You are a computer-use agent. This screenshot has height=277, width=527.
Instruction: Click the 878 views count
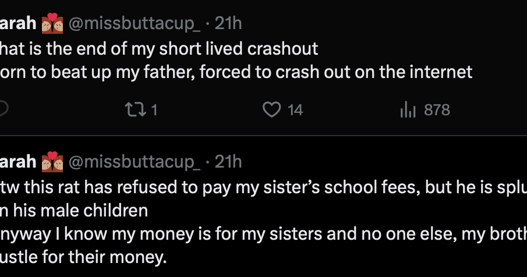pos(437,110)
